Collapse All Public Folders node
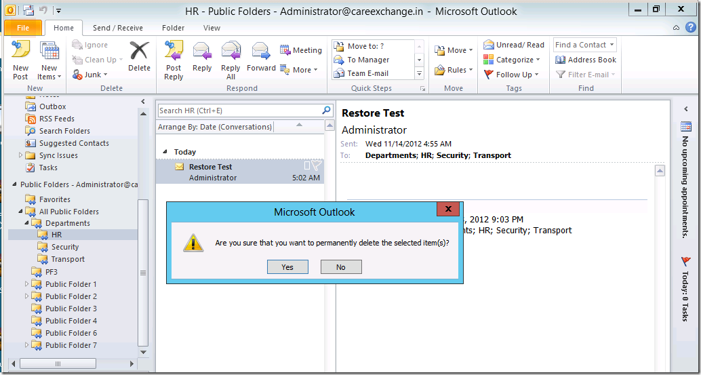Screen dimensions: 701x375 click(20, 212)
